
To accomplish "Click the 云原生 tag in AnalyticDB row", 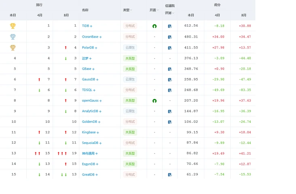I will pos(130,111).
